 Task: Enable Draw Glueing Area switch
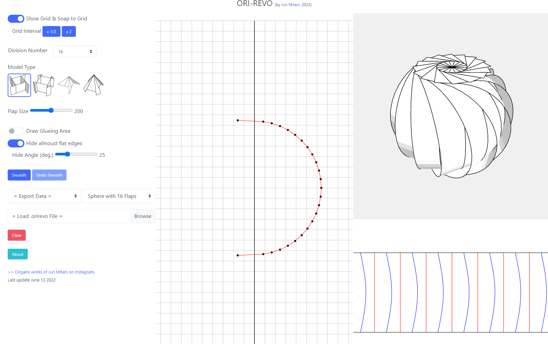tap(16, 131)
